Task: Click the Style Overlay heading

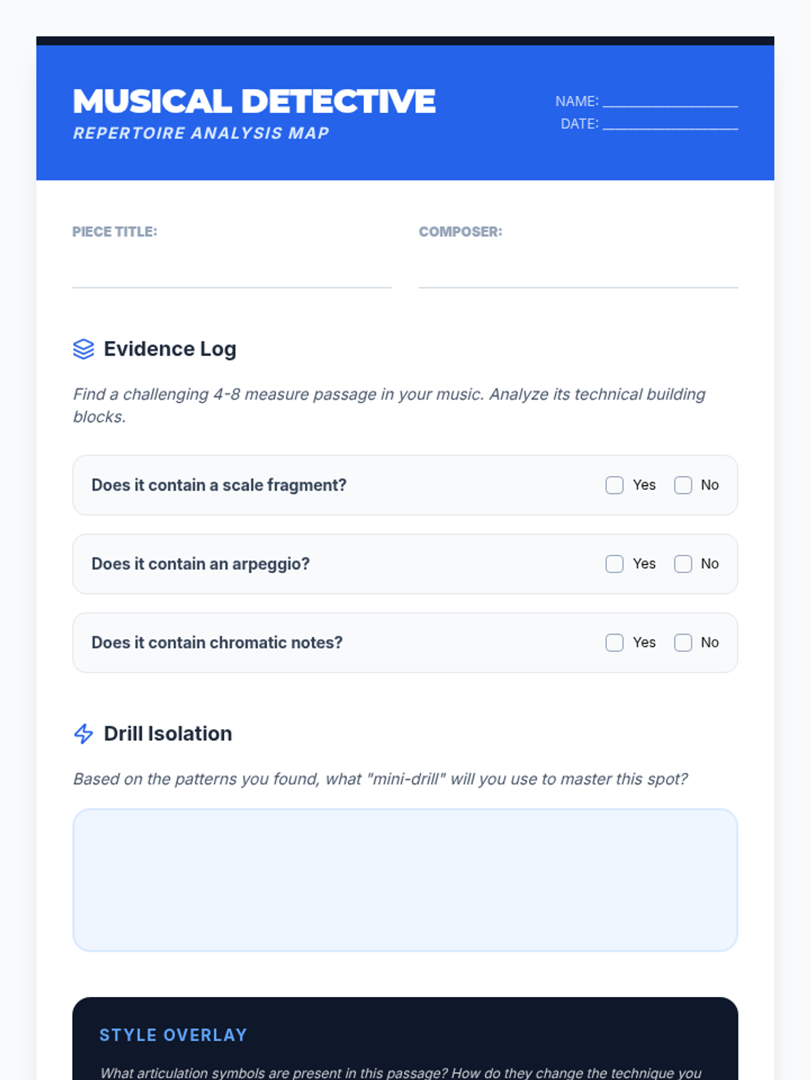Action: tap(173, 1035)
